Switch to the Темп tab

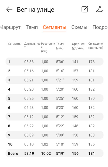click(x=32, y=27)
